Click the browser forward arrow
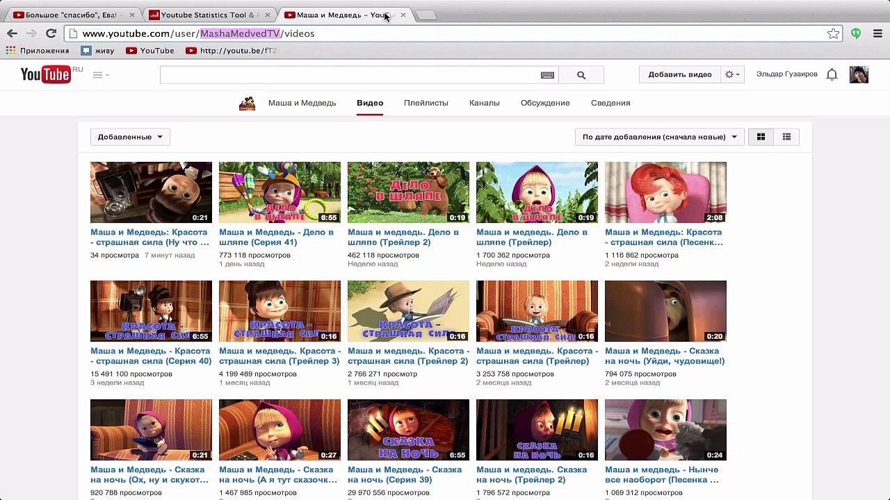Image resolution: width=890 pixels, height=500 pixels. (31, 33)
